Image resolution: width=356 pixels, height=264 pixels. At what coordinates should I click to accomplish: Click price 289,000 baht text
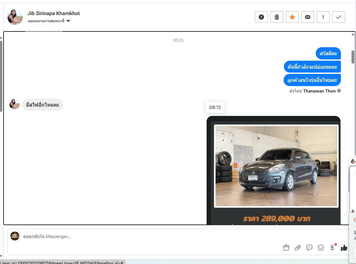tap(276, 218)
